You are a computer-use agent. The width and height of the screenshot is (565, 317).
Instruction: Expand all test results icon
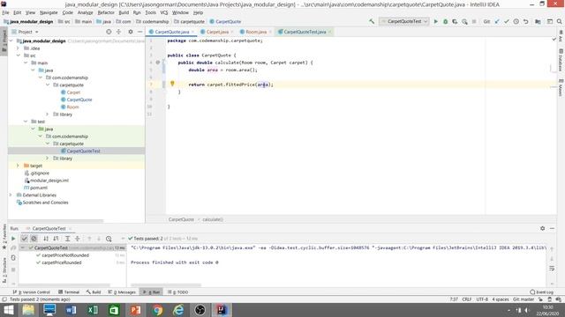pos(67,239)
